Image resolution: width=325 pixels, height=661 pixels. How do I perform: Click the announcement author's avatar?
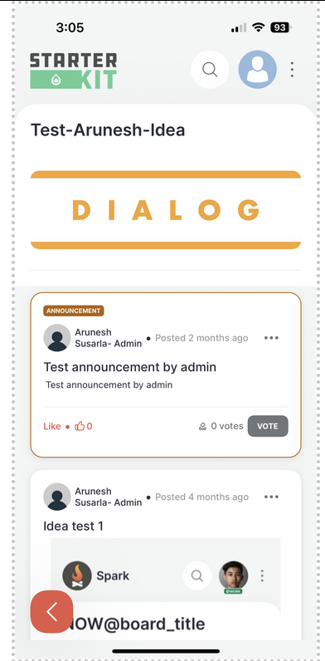pos(57,338)
